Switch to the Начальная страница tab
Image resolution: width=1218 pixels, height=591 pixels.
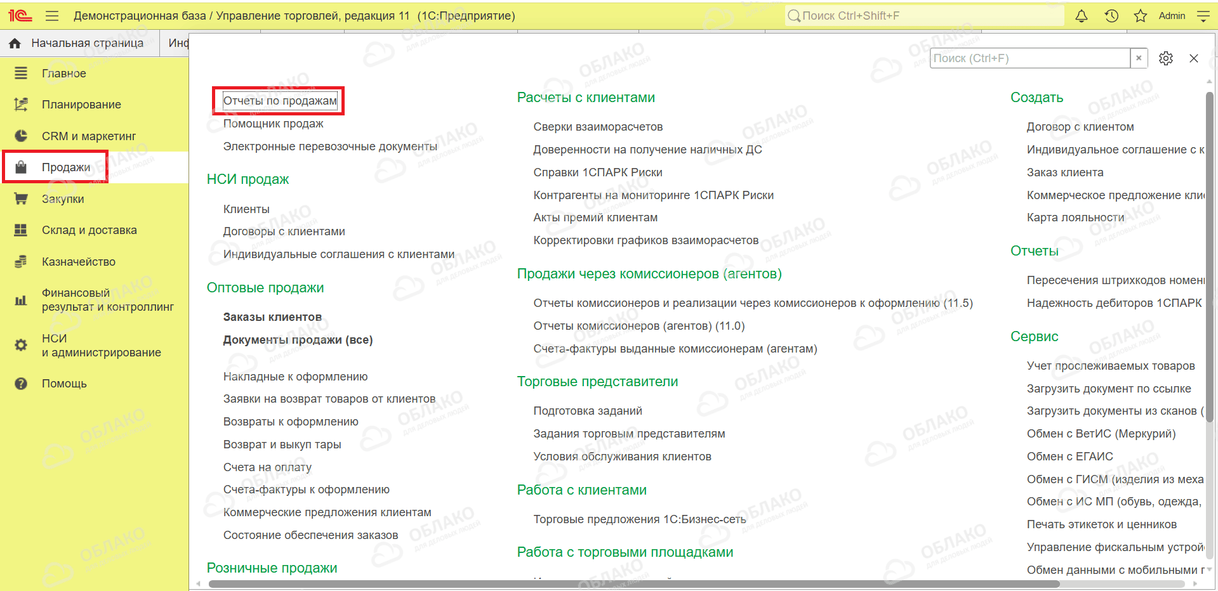tap(80, 43)
